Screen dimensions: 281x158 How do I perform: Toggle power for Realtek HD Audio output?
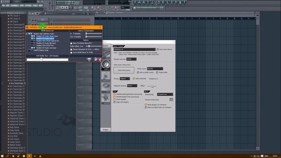[x=32, y=39]
